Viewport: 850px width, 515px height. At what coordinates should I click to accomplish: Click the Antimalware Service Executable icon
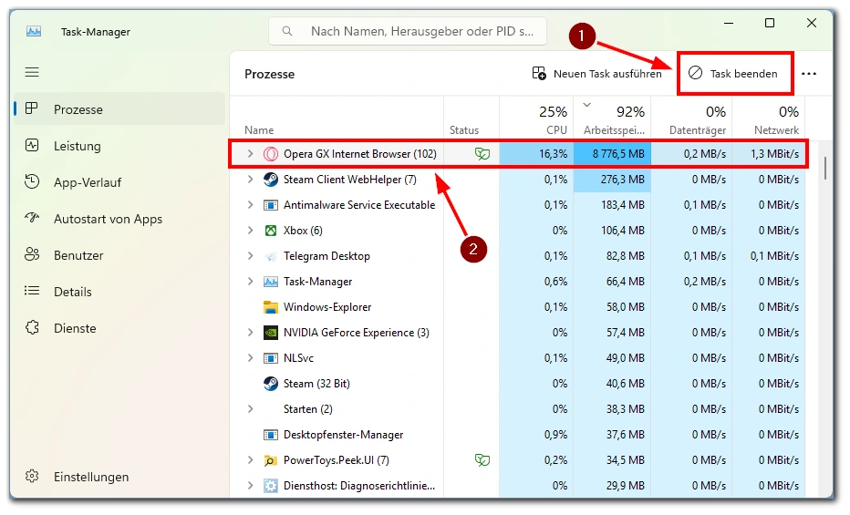pos(271,205)
